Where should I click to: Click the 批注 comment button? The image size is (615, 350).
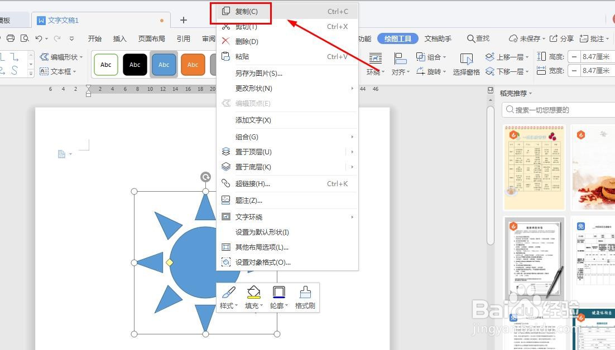(595, 39)
